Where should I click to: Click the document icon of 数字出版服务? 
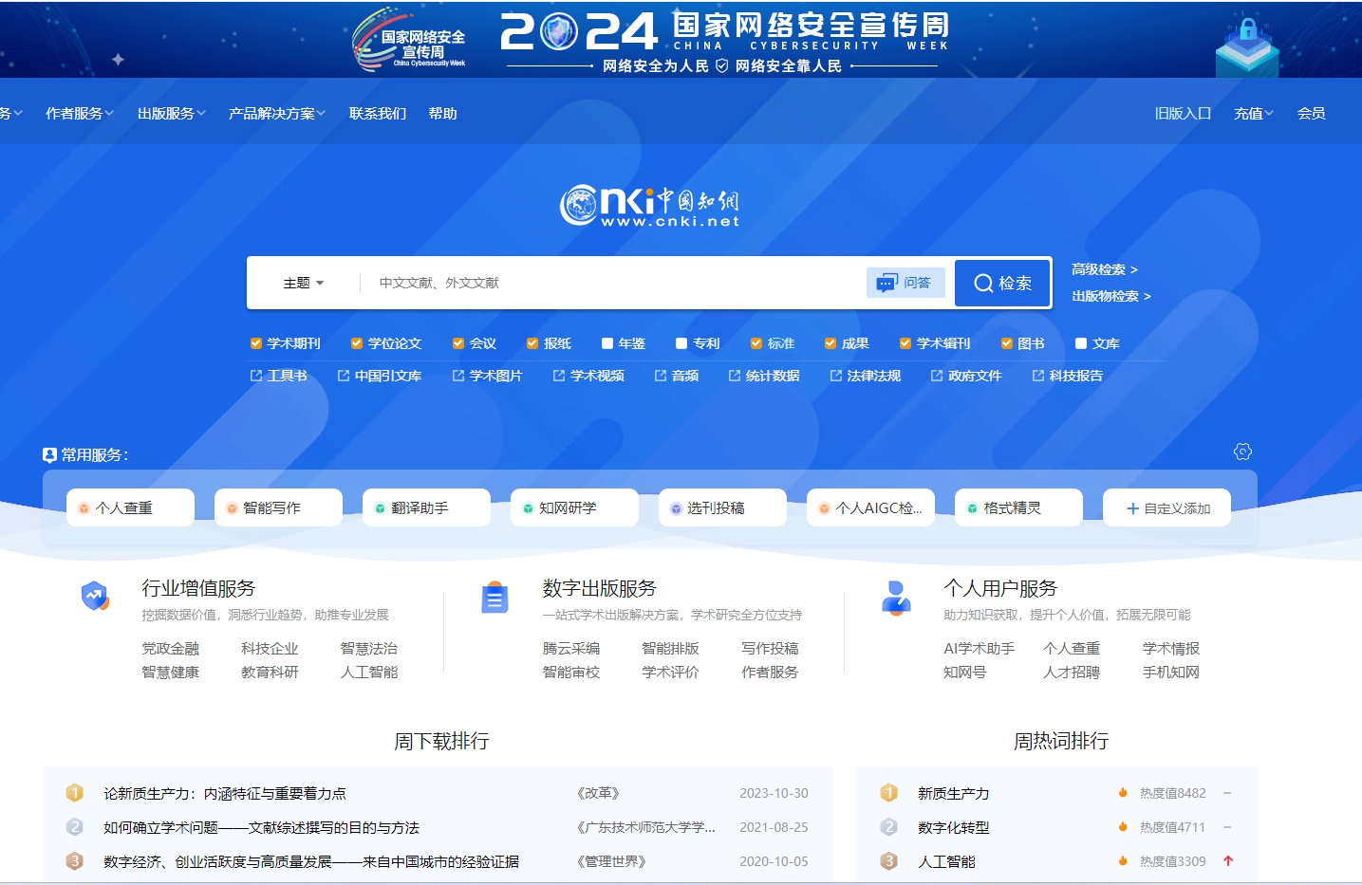495,598
